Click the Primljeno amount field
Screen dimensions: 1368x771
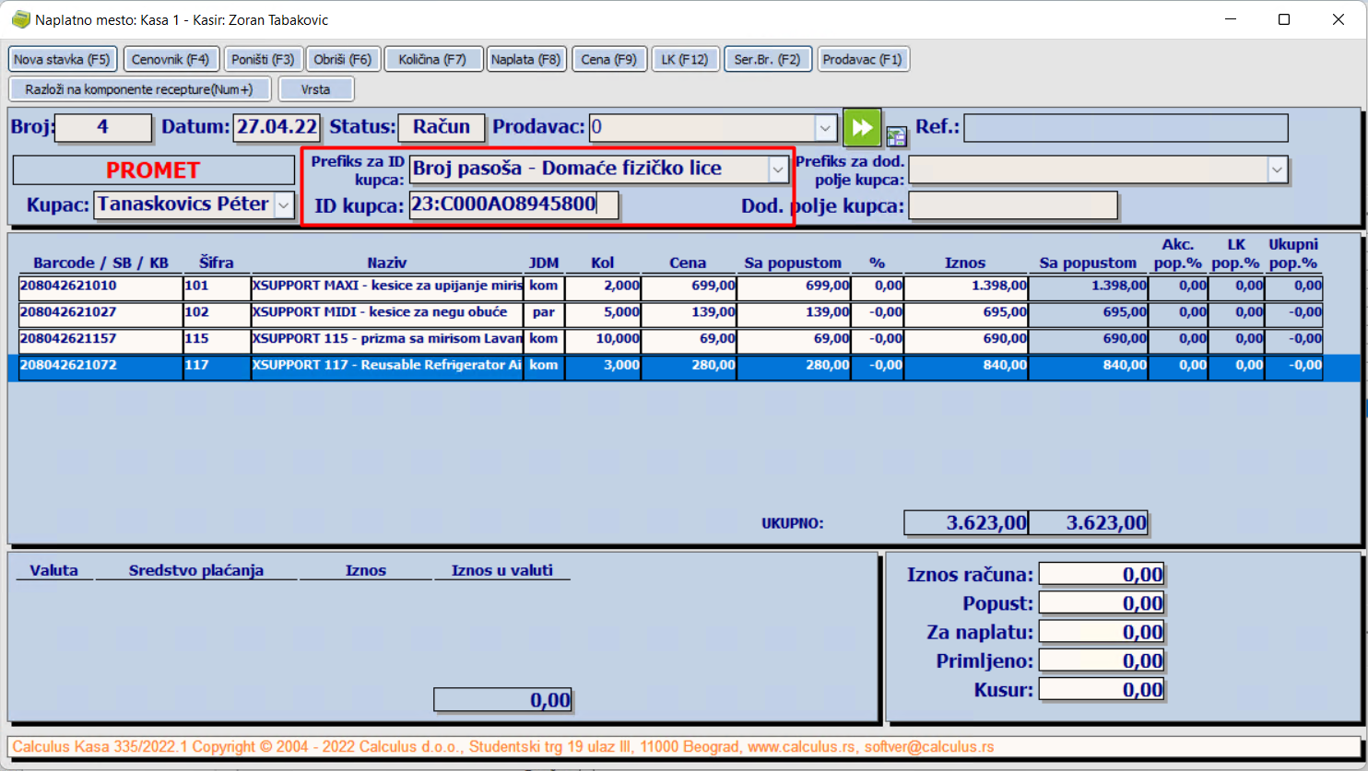pyautogui.click(x=1102, y=660)
